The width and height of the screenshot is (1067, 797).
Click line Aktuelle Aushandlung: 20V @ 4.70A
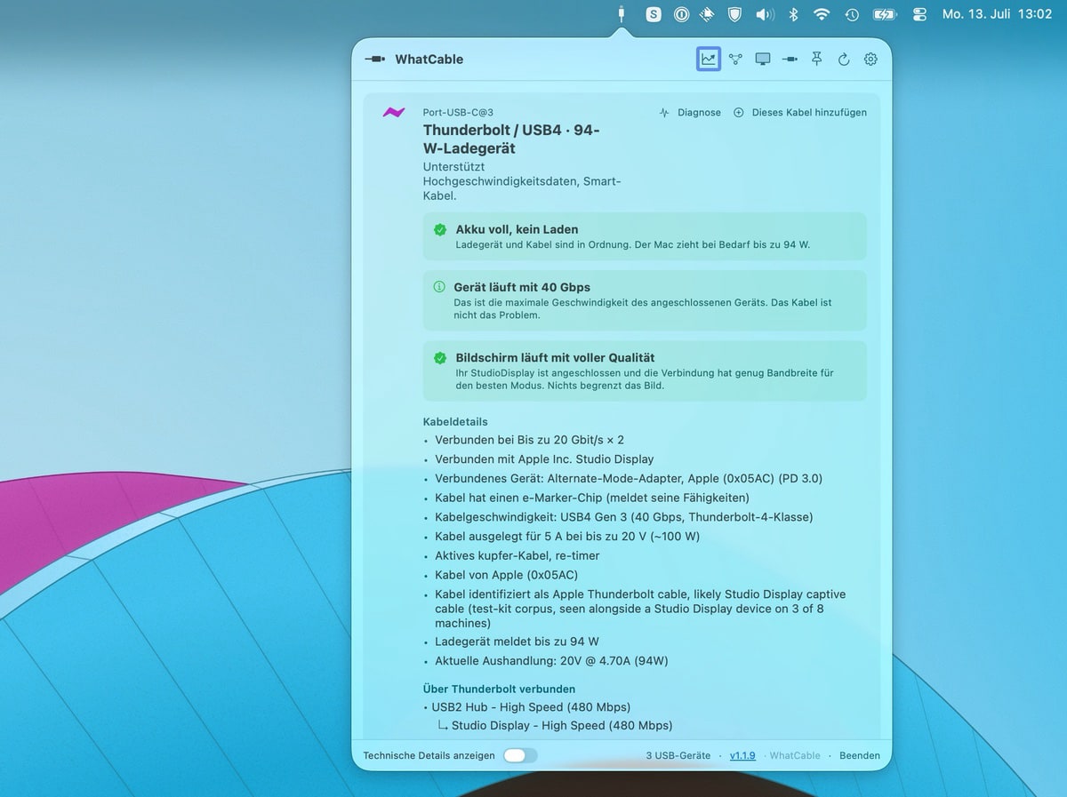[x=551, y=661]
